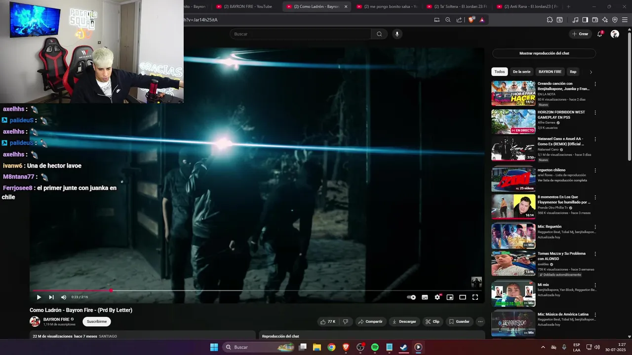Open more actions menu beside Guardar
Image resolution: width=632 pixels, height=355 pixels.
pyautogui.click(x=480, y=321)
